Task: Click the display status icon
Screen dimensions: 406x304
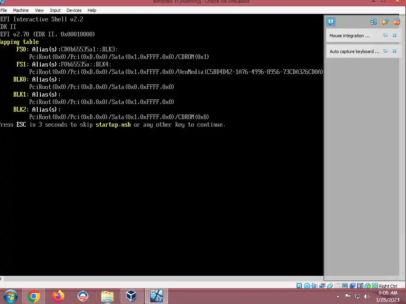Action: click(x=345, y=286)
